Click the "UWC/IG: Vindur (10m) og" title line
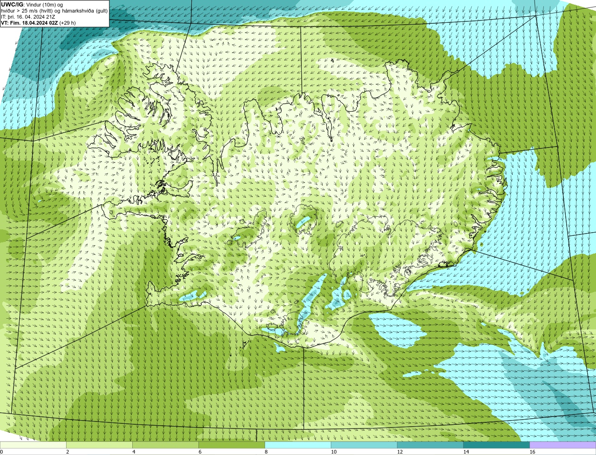This screenshot has height=455, width=596. pyautogui.click(x=32, y=5)
